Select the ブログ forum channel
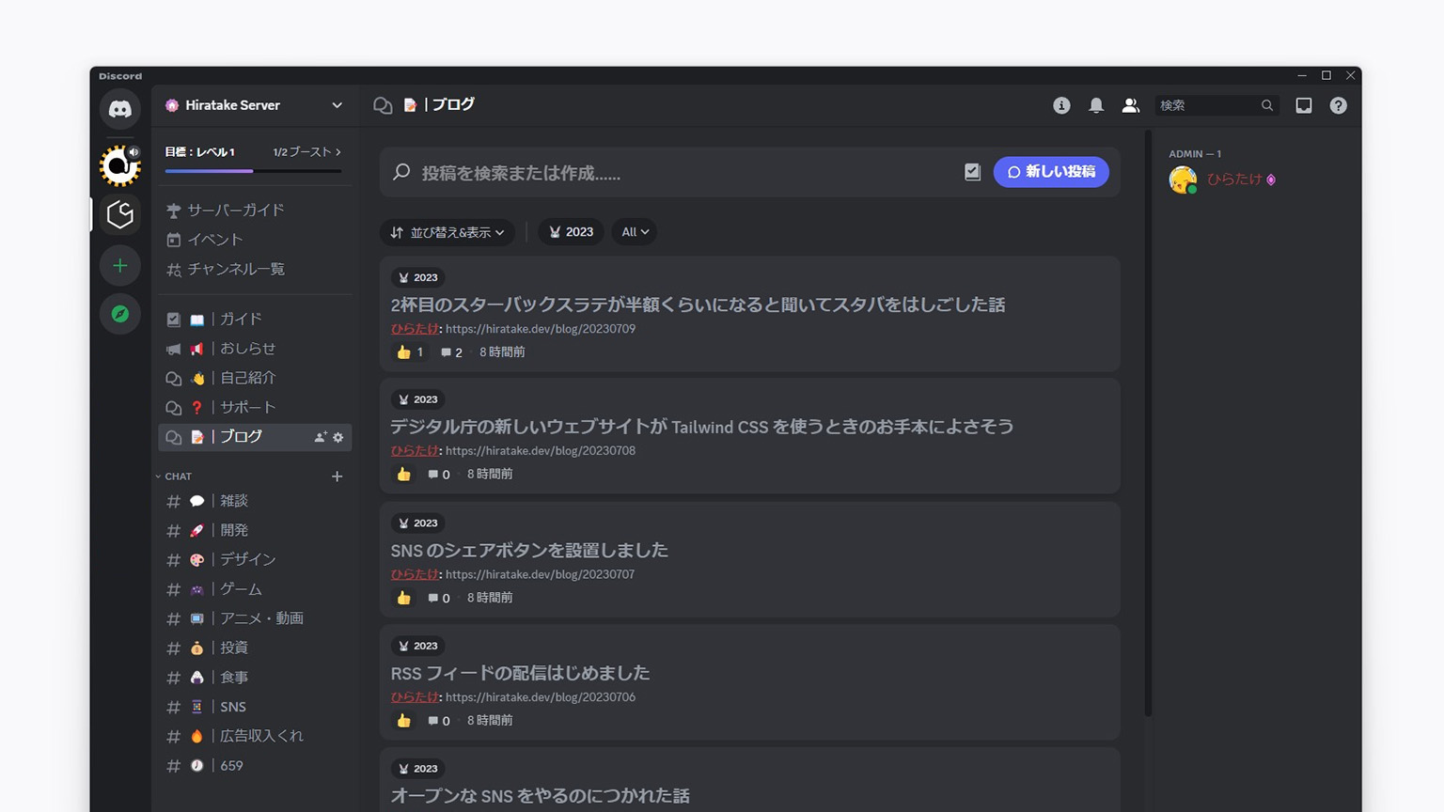The height and width of the screenshot is (812, 1444). [x=255, y=437]
